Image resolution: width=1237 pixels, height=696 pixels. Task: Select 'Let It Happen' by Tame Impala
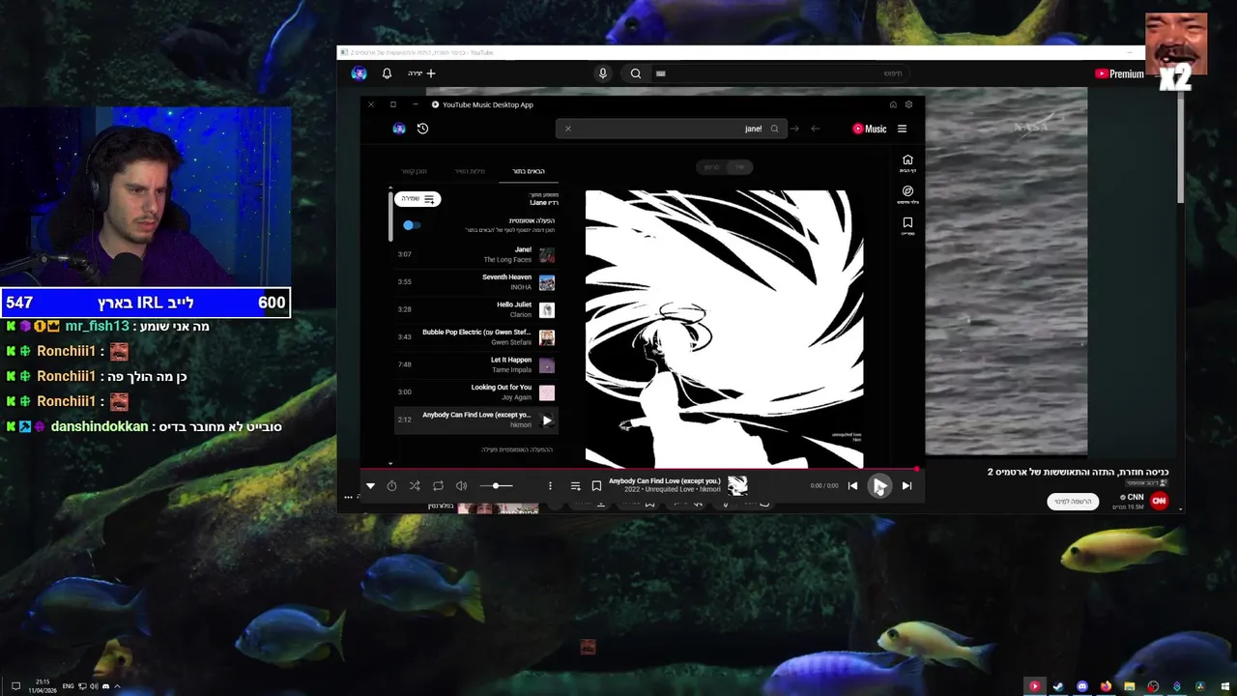point(474,364)
